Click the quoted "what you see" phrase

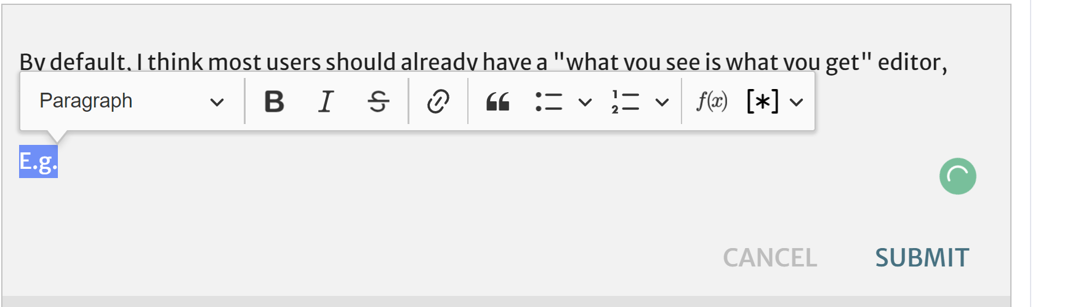coord(633,62)
